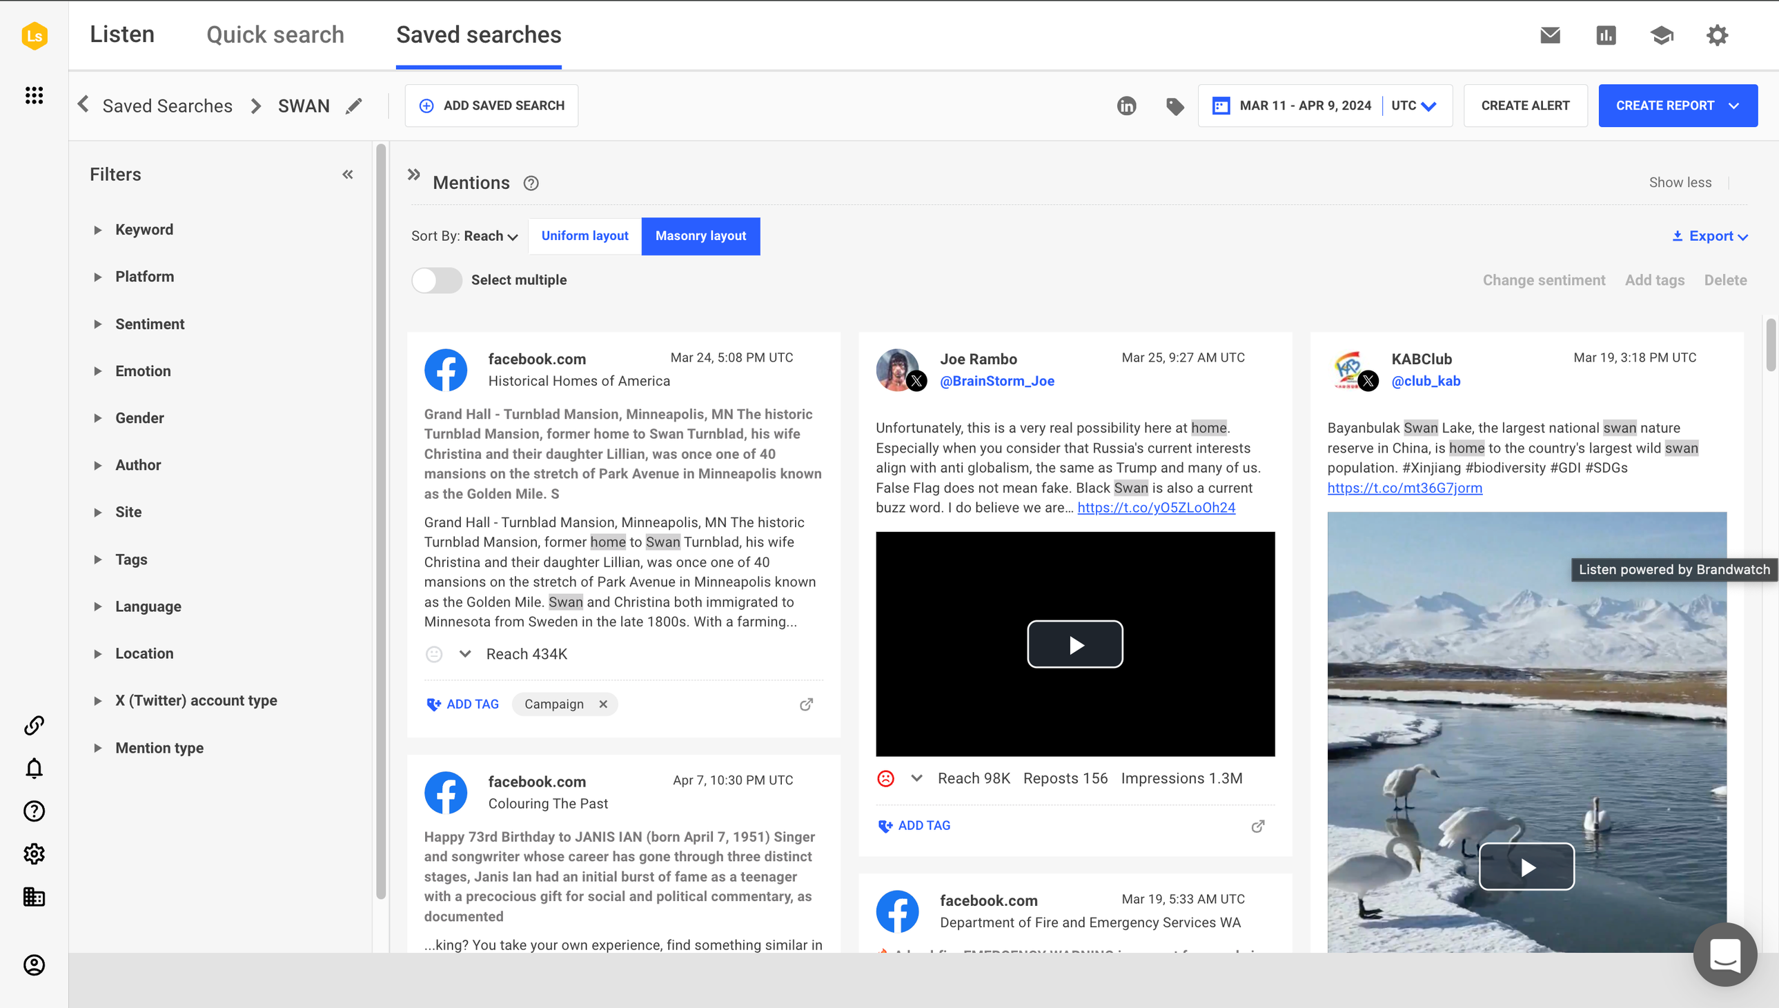Screen dimensions: 1779x1008
Task: Click the Create Alert button
Action: coord(1525,106)
